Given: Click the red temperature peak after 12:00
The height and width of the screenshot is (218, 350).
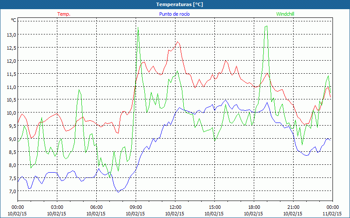Looking at the screenshot, I should pyautogui.click(x=178, y=41).
